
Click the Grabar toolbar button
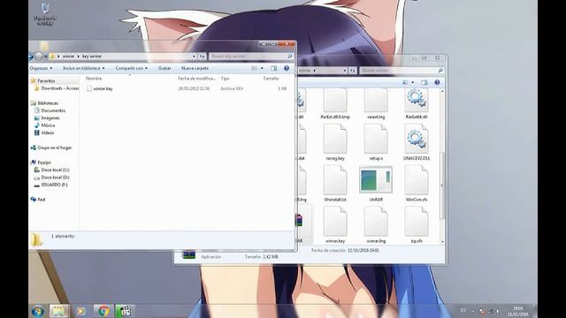click(x=164, y=68)
